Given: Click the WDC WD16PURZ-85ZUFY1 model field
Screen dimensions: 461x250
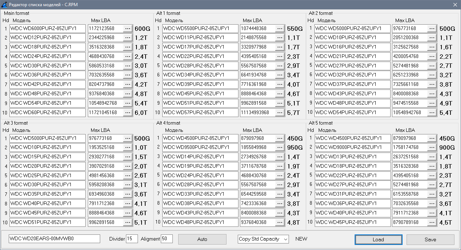Looking at the screenshot, I should click(x=352, y=47).
